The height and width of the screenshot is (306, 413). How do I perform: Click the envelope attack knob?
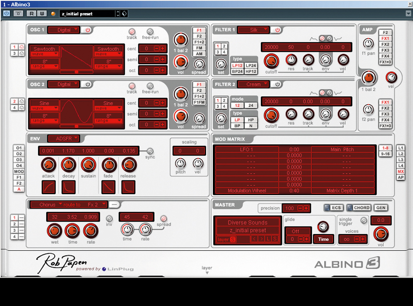49,165
